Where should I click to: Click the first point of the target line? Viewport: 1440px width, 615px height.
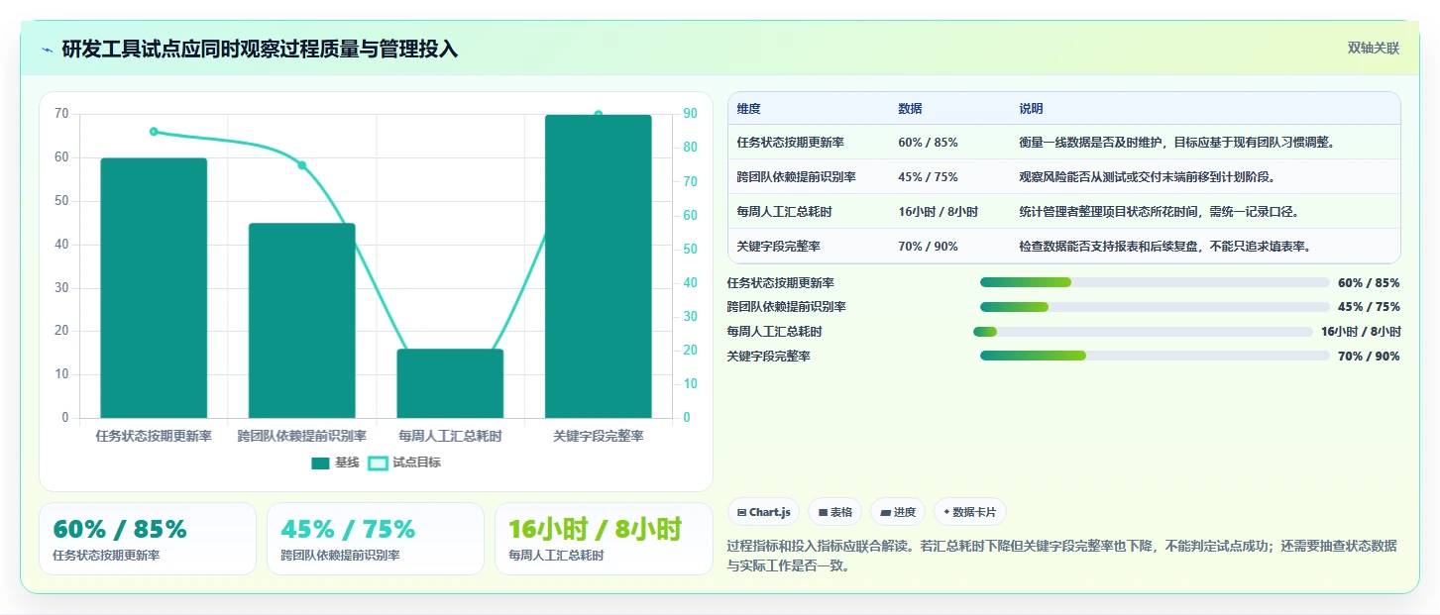coord(154,131)
